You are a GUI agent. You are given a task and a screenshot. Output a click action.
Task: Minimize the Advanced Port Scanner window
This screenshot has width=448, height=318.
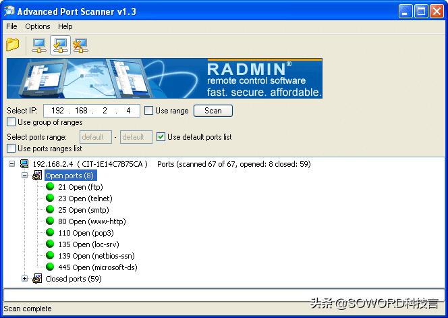click(405, 11)
